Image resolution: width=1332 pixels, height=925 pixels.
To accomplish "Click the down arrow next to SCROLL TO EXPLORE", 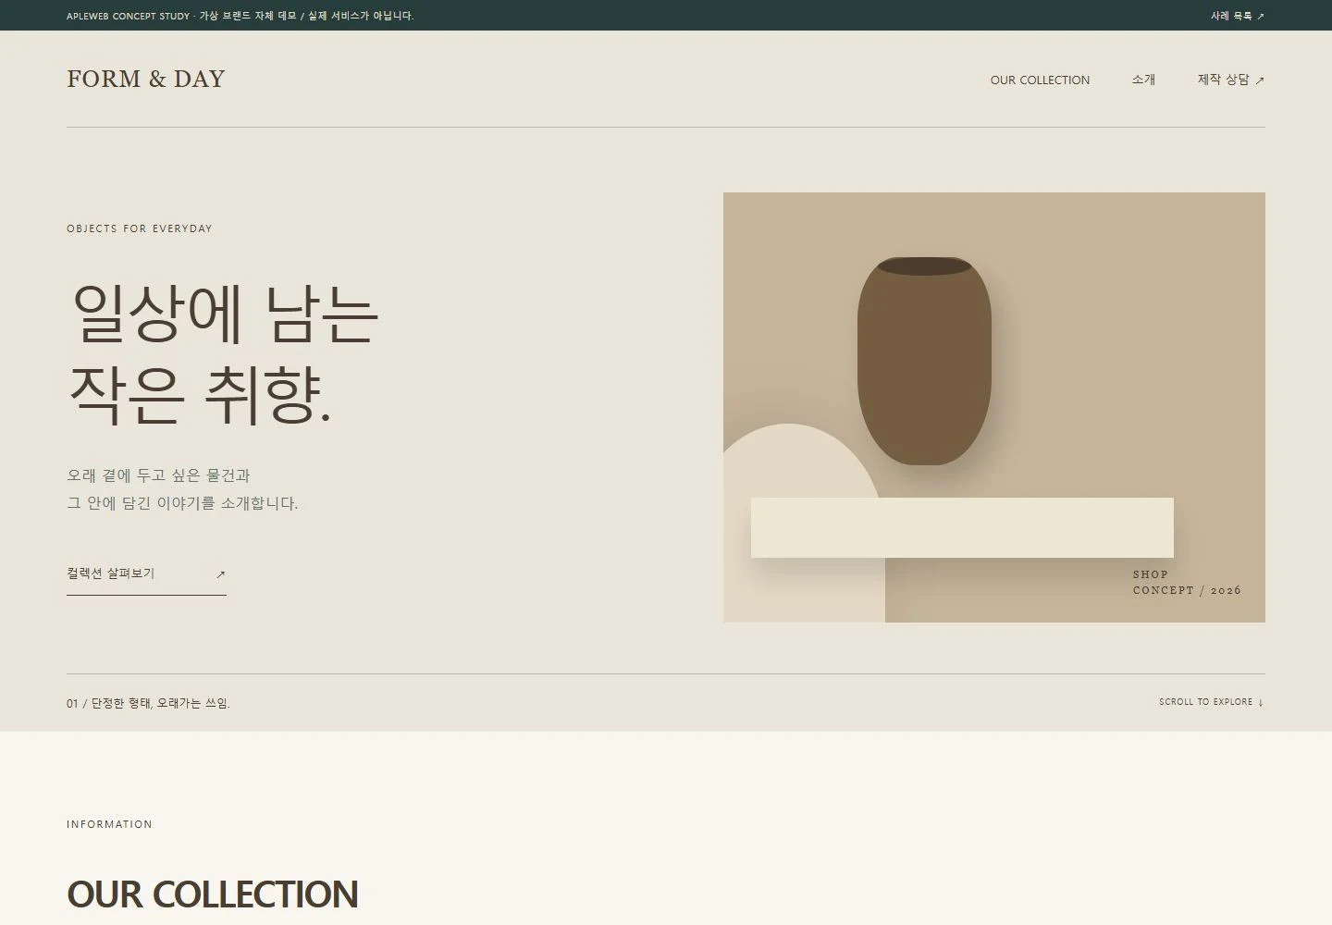I will pos(1261,702).
